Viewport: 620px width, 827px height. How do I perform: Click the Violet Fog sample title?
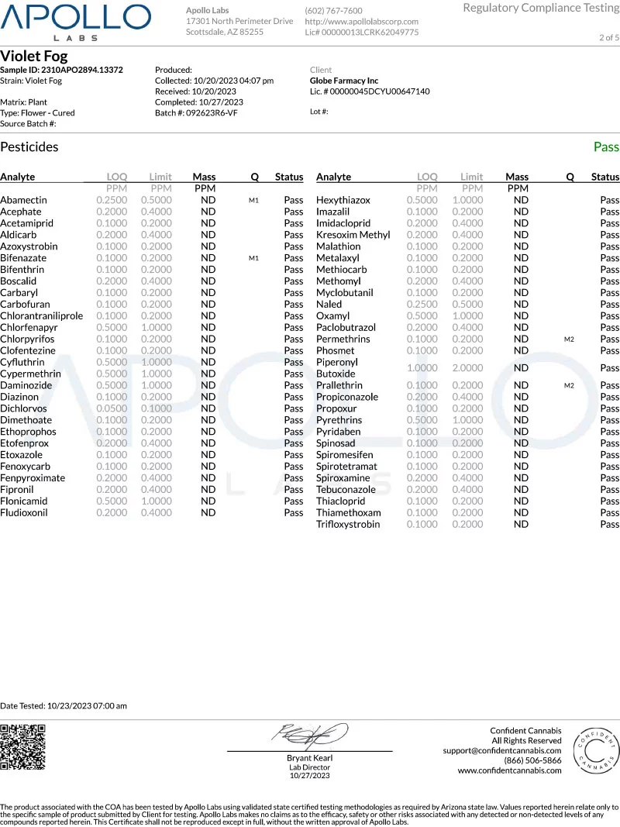[34, 56]
